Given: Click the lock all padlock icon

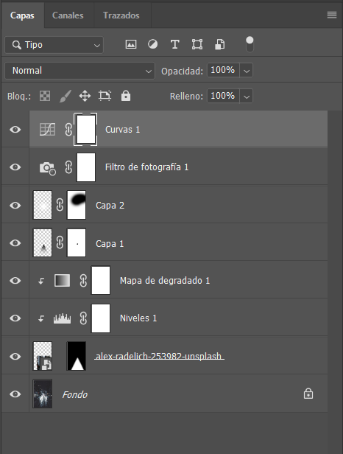Looking at the screenshot, I should [x=126, y=96].
